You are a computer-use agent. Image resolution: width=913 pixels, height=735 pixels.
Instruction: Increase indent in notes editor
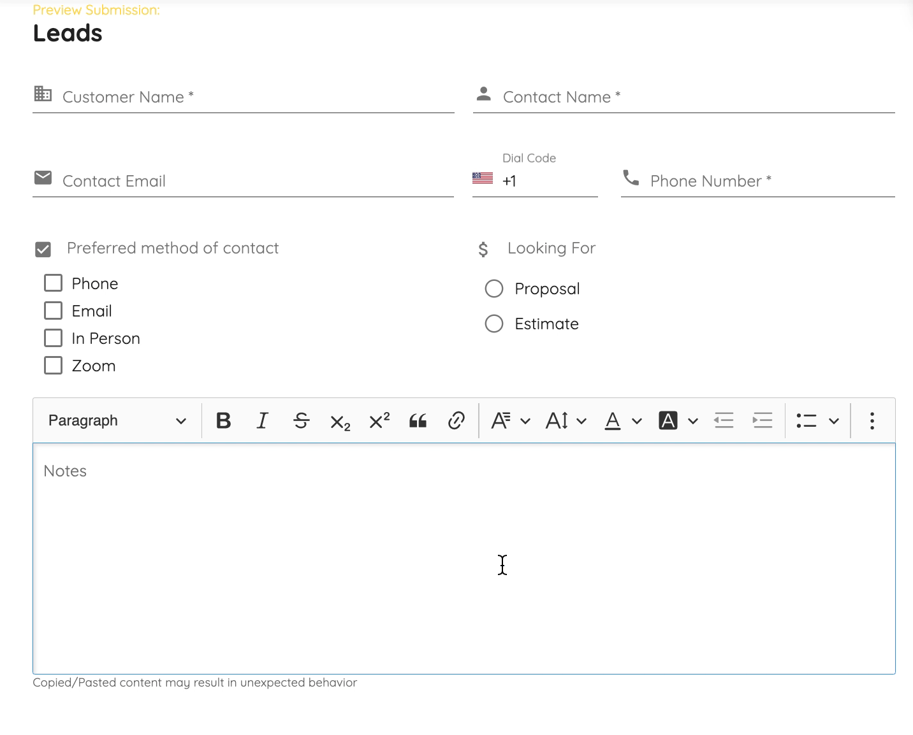click(x=763, y=420)
